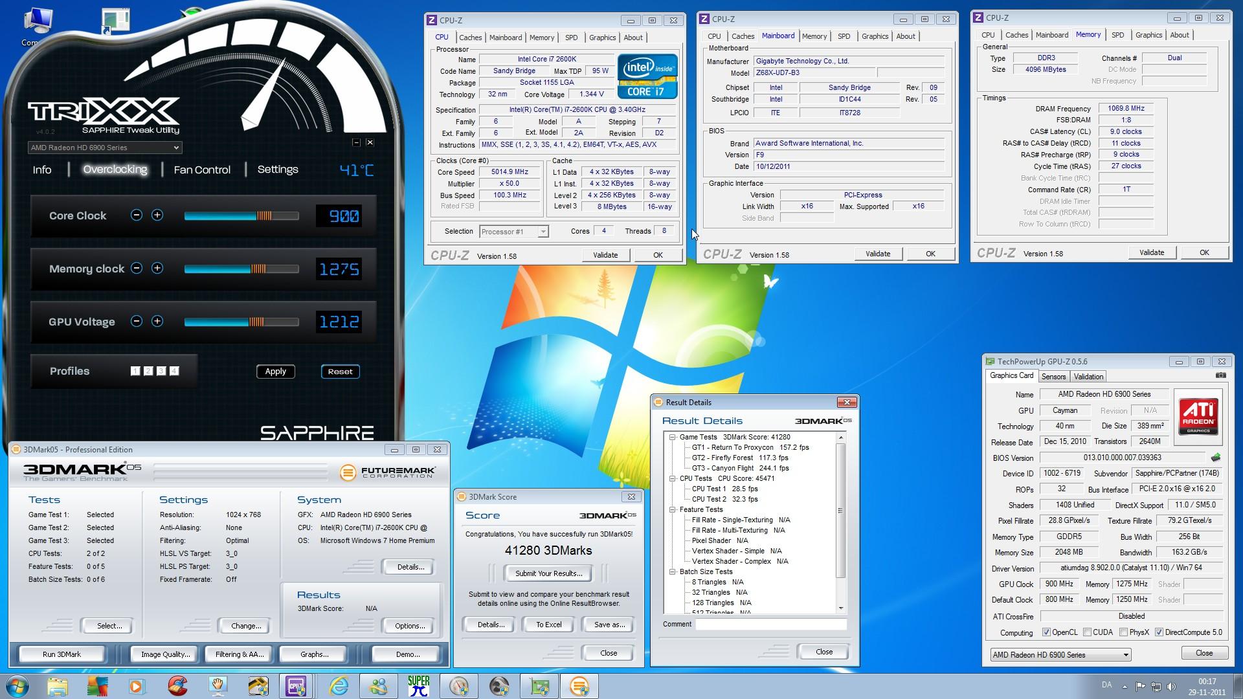Switch to GPU-Z taskbar icon
This screenshot has width=1243, height=699.
539,686
